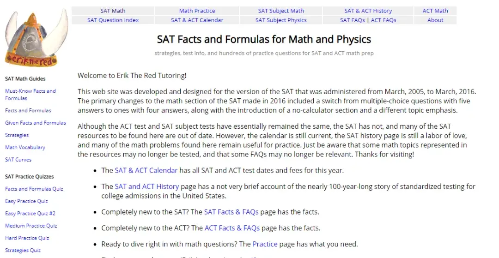
Task: Go to Math Practice in top navigation
Action: (197, 11)
